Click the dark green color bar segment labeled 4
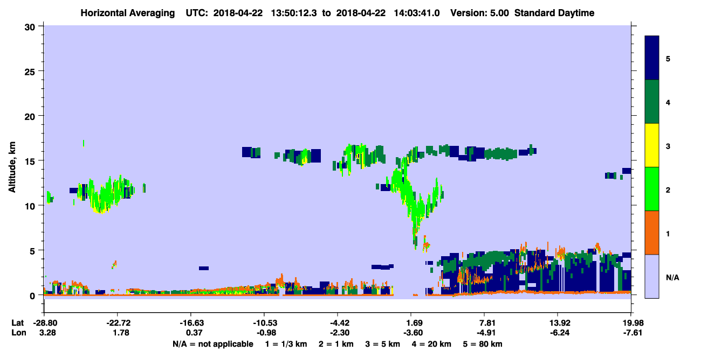The height and width of the screenshot is (359, 701). point(652,102)
